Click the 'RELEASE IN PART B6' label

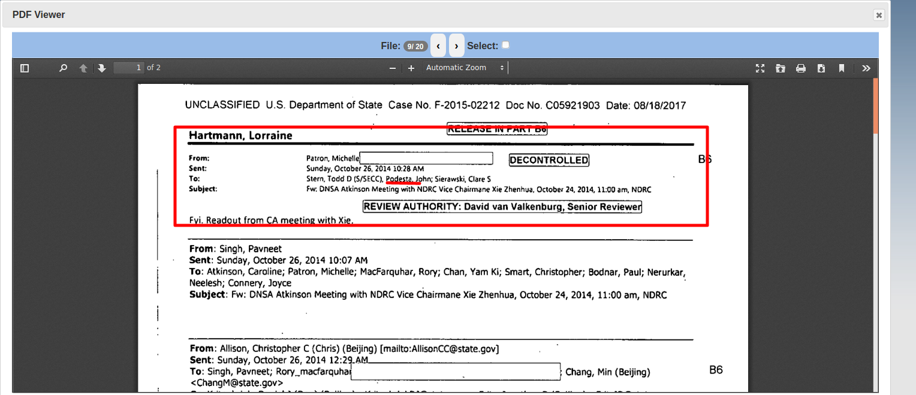(x=497, y=129)
